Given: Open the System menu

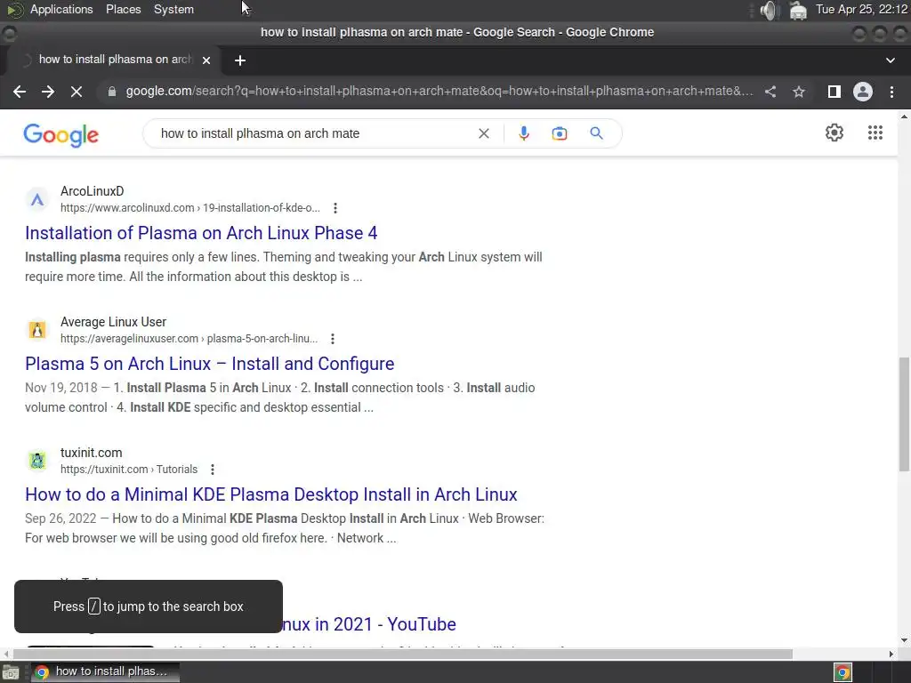Looking at the screenshot, I should pyautogui.click(x=173, y=9).
